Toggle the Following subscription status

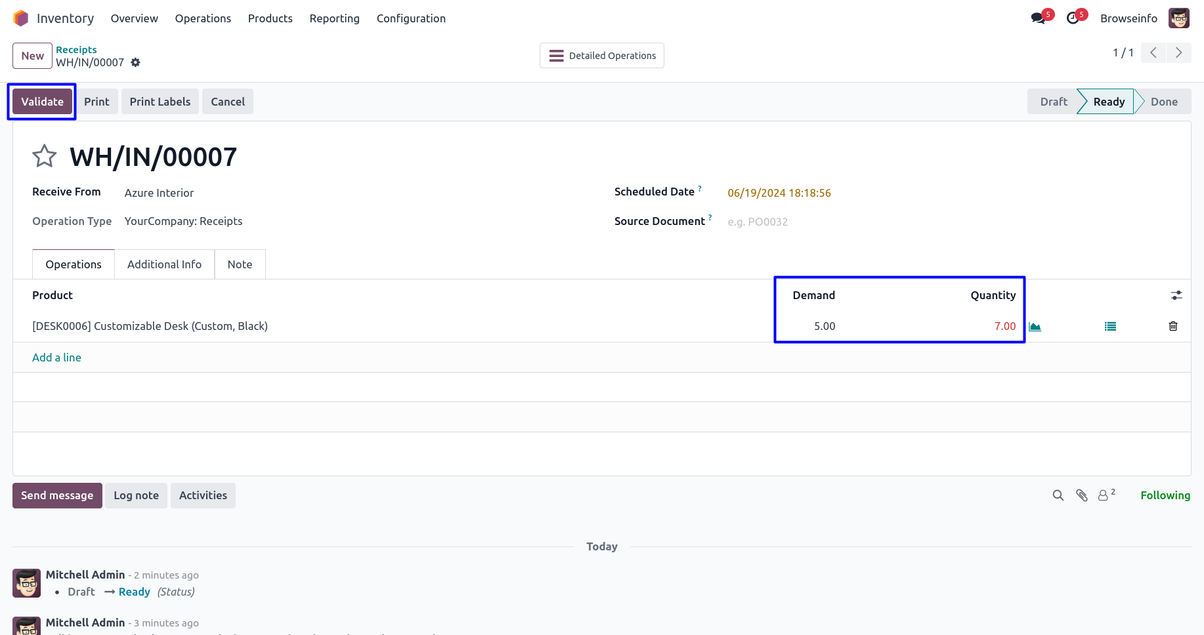pyautogui.click(x=1165, y=496)
